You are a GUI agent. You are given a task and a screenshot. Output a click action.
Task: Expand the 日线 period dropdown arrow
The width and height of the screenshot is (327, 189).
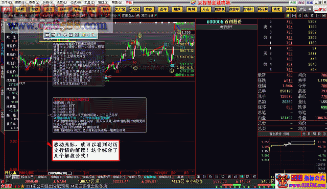click(101, 16)
